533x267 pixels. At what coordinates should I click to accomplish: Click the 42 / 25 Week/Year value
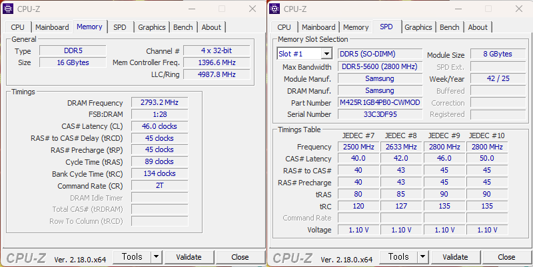pos(498,78)
